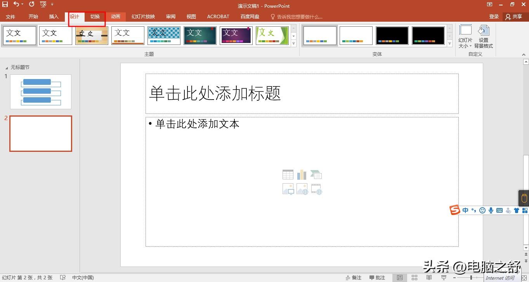529x282 pixels.
Task: Open the 切换 transitions tab
Action: tap(95, 17)
